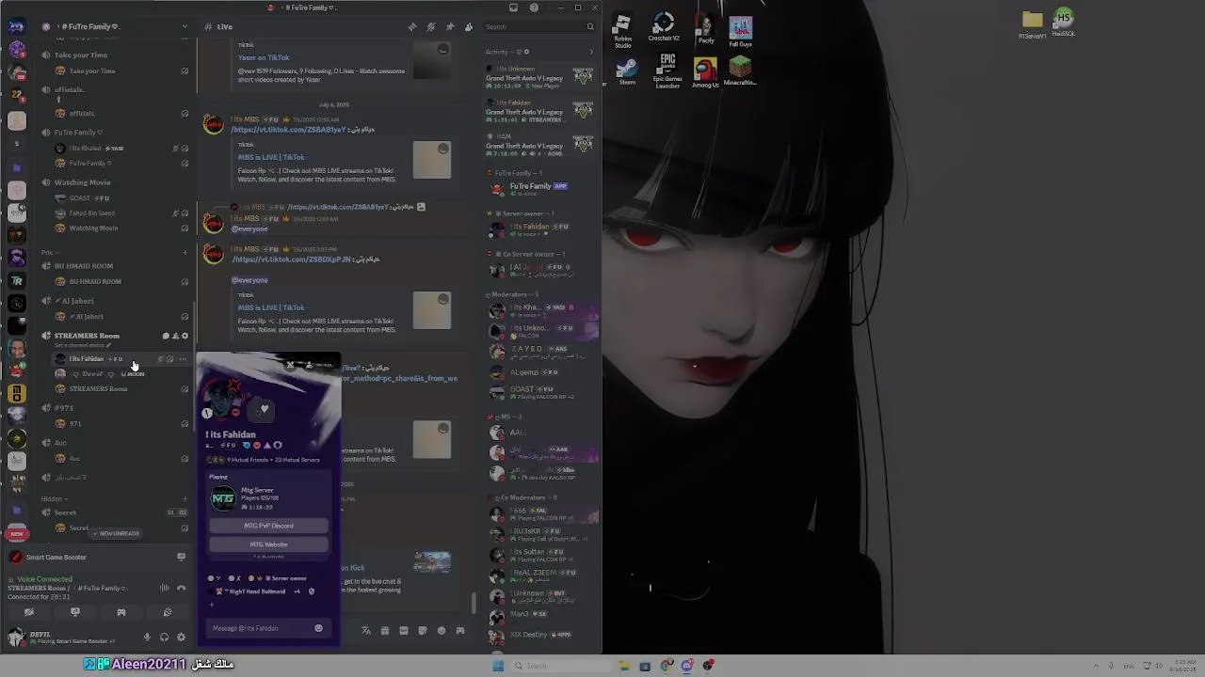
Task: Open soundboard in voice panel
Action: click(x=168, y=612)
